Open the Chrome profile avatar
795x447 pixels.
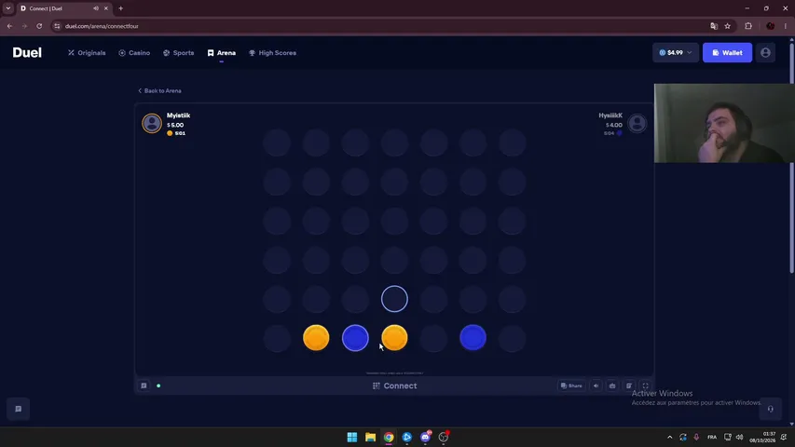[x=770, y=26]
